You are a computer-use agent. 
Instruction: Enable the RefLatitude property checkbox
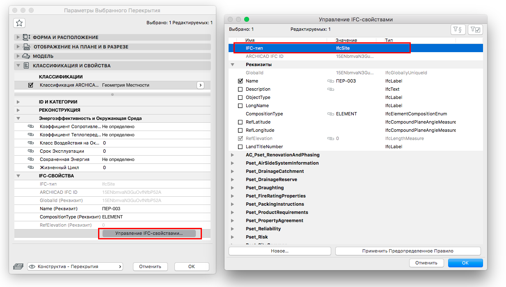pyautogui.click(x=240, y=122)
